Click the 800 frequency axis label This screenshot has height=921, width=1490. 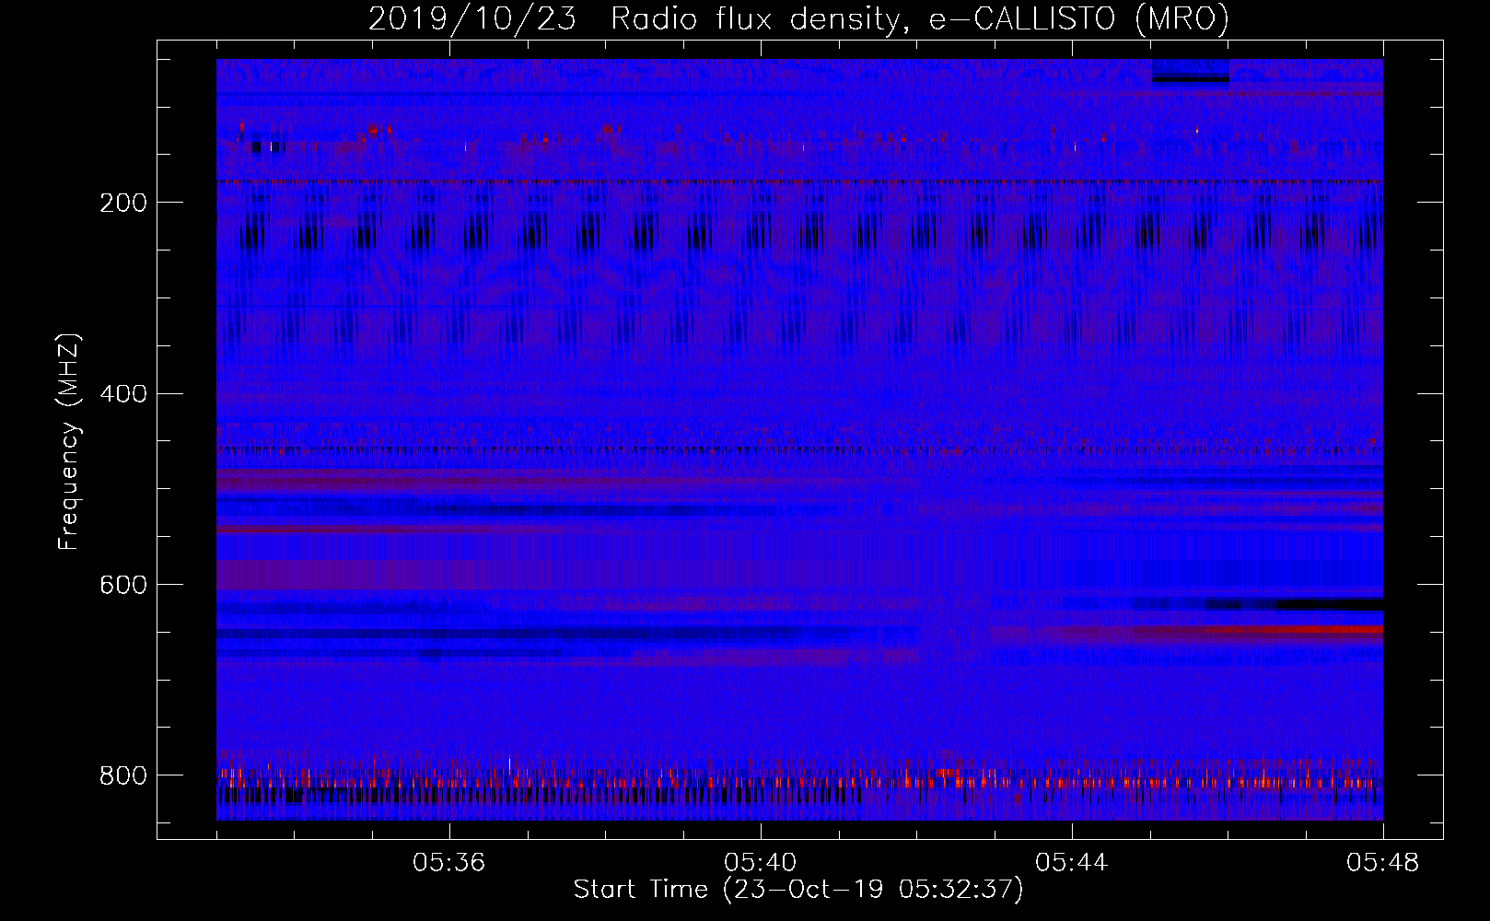[123, 776]
